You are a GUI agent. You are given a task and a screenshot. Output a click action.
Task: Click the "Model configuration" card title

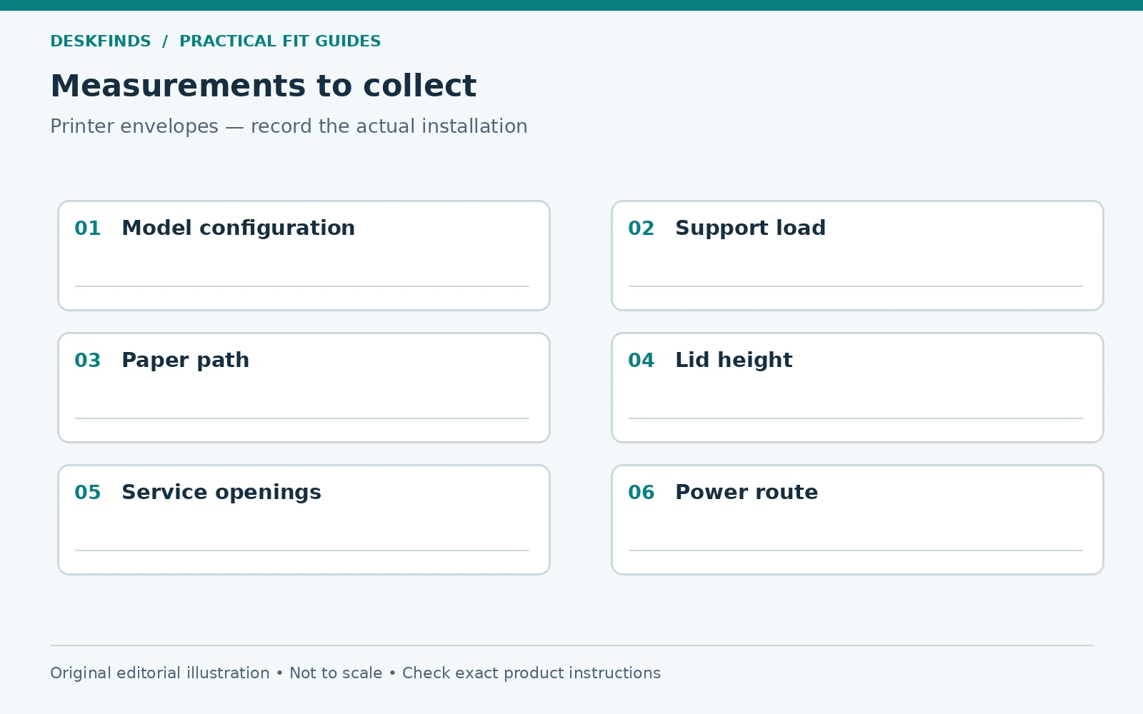pyautogui.click(x=238, y=228)
